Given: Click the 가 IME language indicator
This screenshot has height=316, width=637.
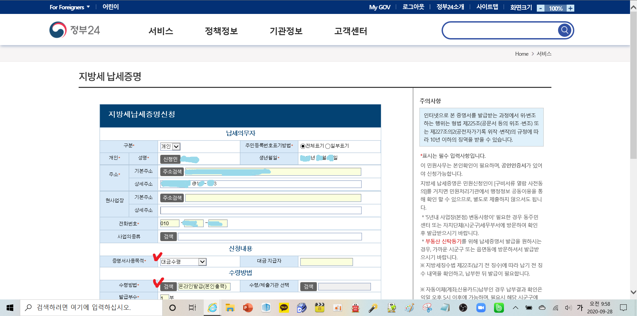Looking at the screenshot, I should 580,308.
